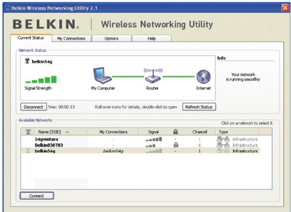Click the Connect button
Image resolution: width=291 pixels, height=212 pixels.
[x=37, y=196]
